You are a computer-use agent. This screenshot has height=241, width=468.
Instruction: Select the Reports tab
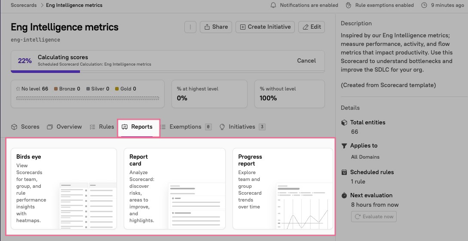coord(137,127)
